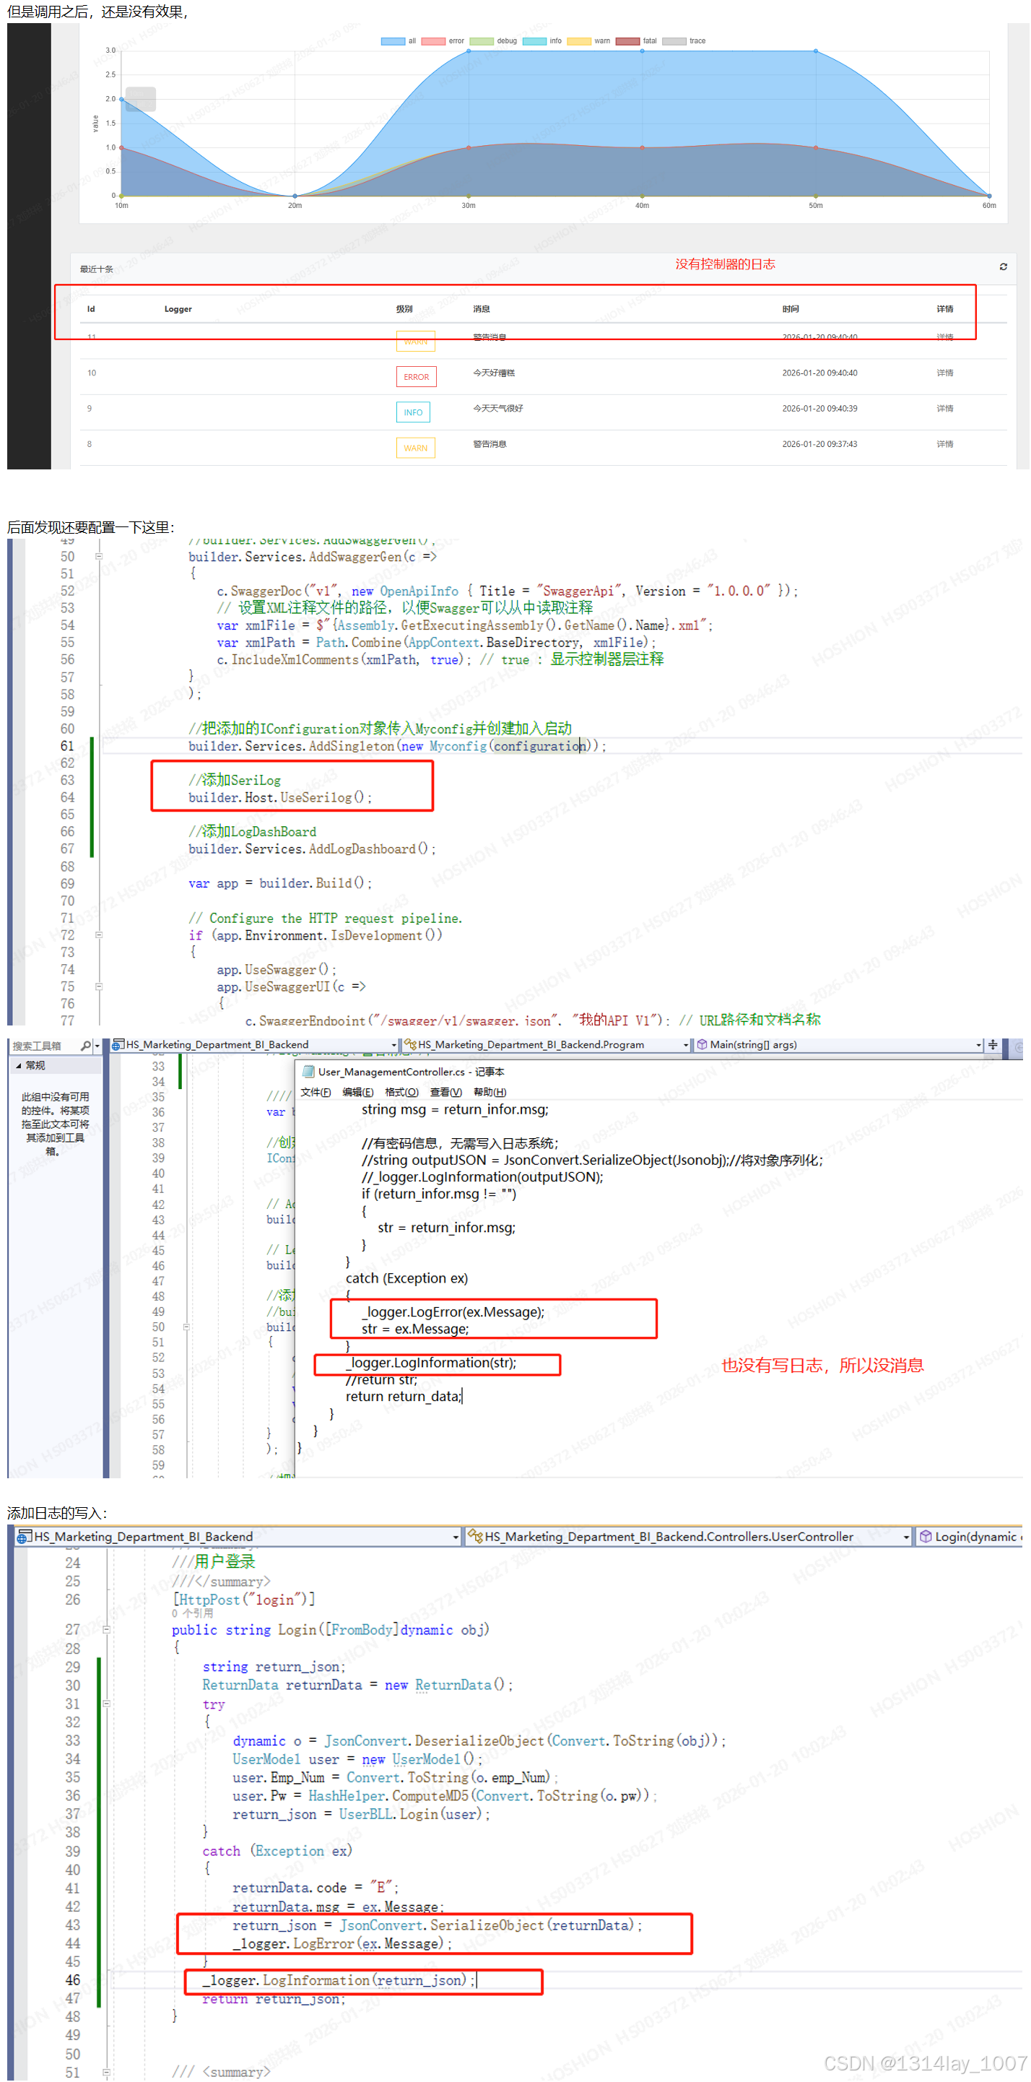Open the Main(string[] args) member dropdown

pos(978,1045)
